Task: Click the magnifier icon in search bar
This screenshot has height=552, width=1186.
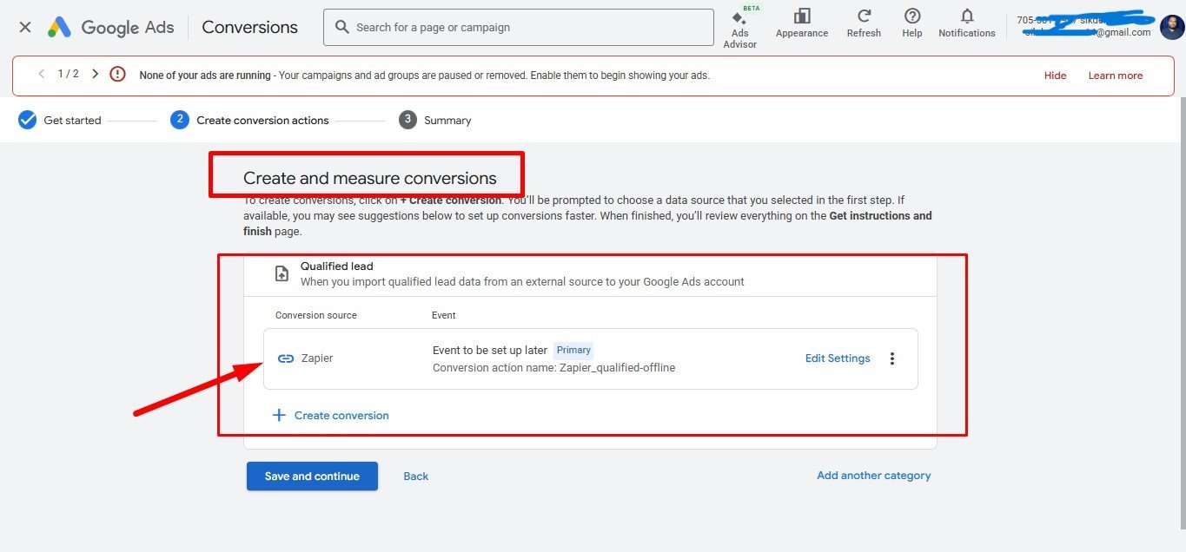Action: (342, 27)
